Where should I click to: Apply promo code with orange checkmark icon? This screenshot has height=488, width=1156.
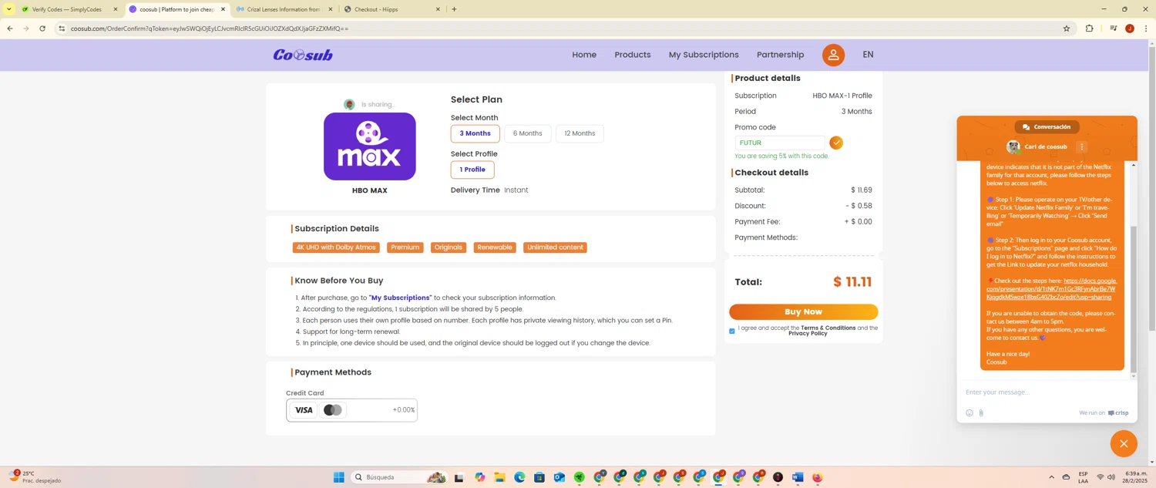click(x=836, y=143)
